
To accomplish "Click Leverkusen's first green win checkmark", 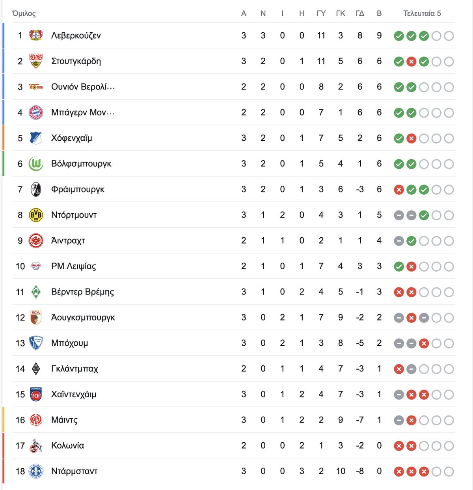I will (399, 36).
